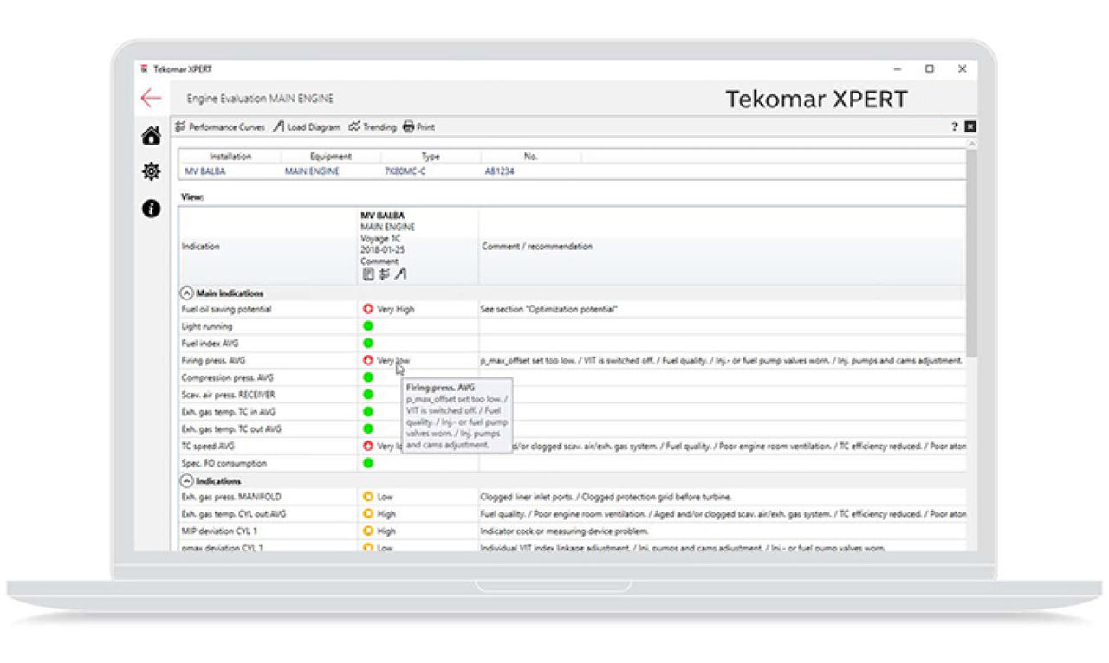This screenshot has width=1109, height=663.
Task: Click the Fuel oil saving potential status indicator
Action: tap(368, 309)
